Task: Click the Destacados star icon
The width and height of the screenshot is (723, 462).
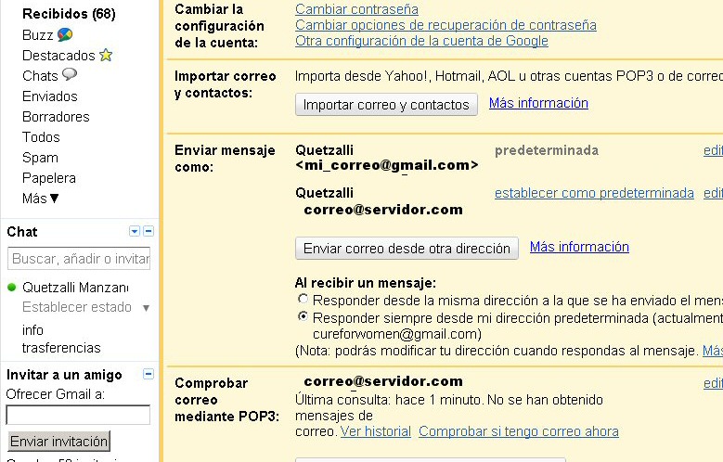Action: click(x=106, y=56)
